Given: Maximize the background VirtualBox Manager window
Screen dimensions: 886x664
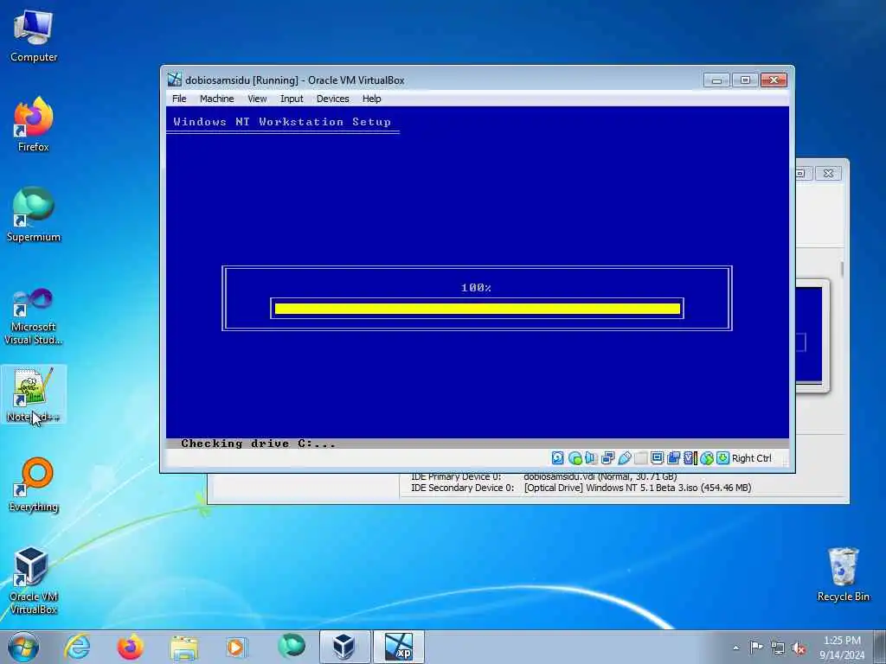Looking at the screenshot, I should (802, 173).
